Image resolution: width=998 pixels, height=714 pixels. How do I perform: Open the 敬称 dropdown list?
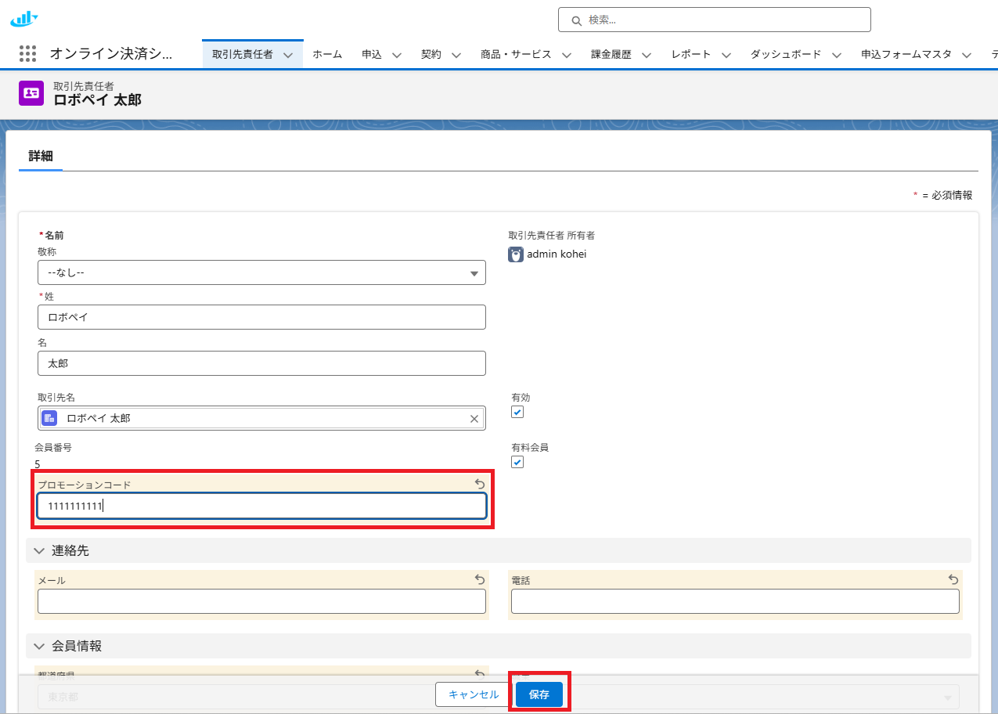pyautogui.click(x=261, y=273)
